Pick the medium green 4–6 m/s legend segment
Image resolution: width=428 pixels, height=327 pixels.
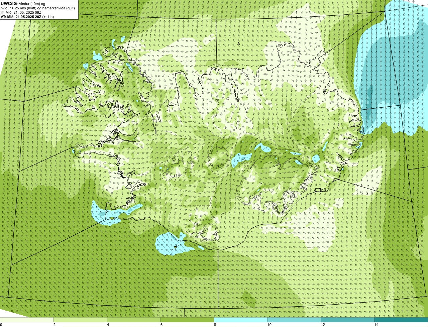134,320
